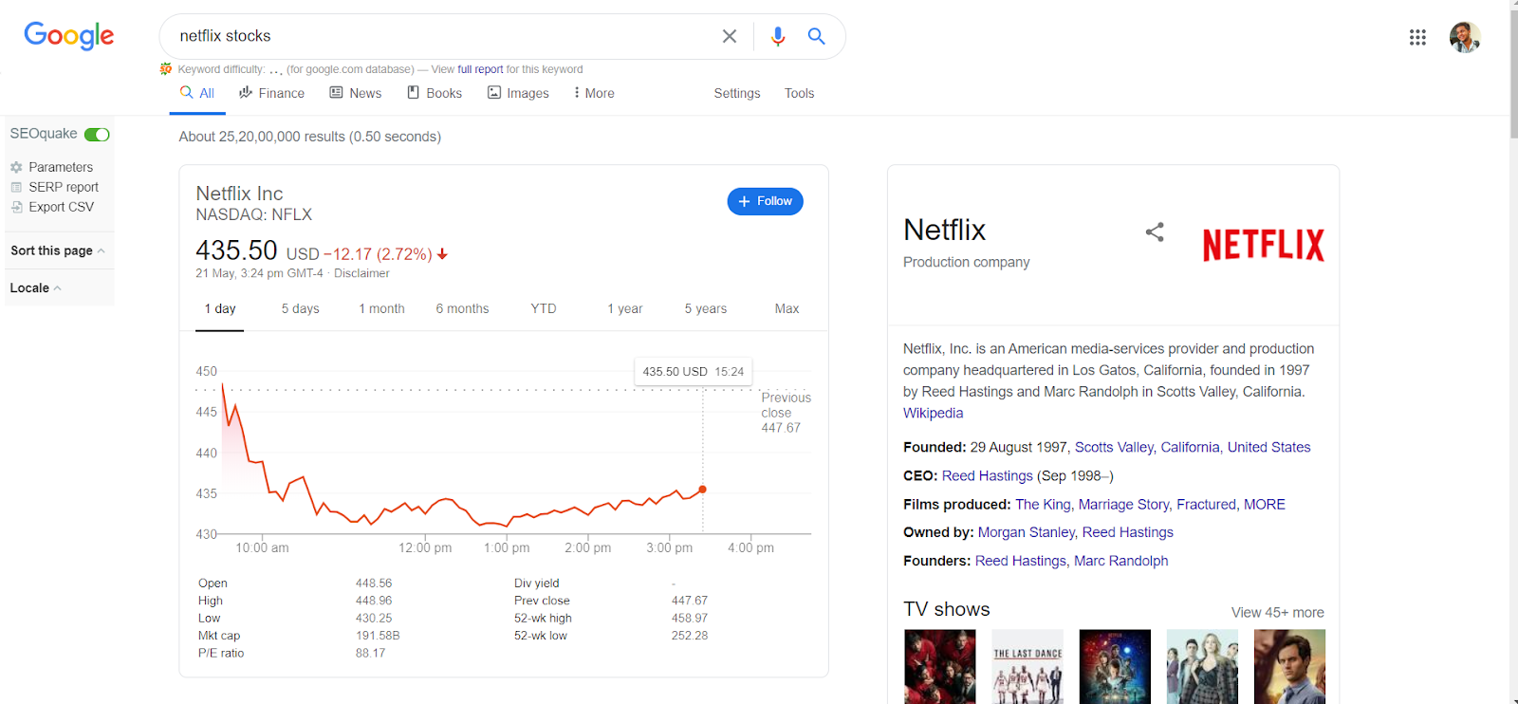Start voice search with microphone icon
This screenshot has width=1518, height=704.
click(x=778, y=36)
